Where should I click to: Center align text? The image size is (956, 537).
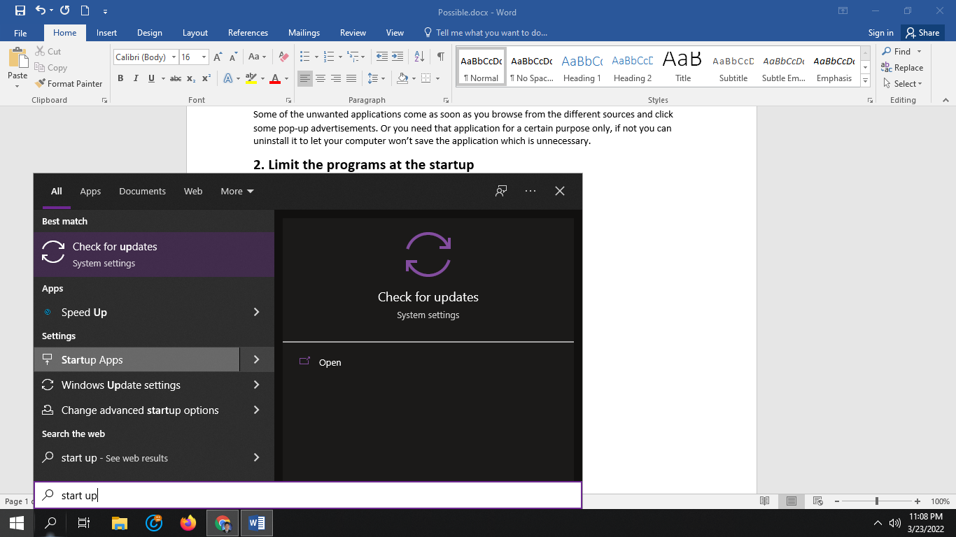tap(321, 78)
